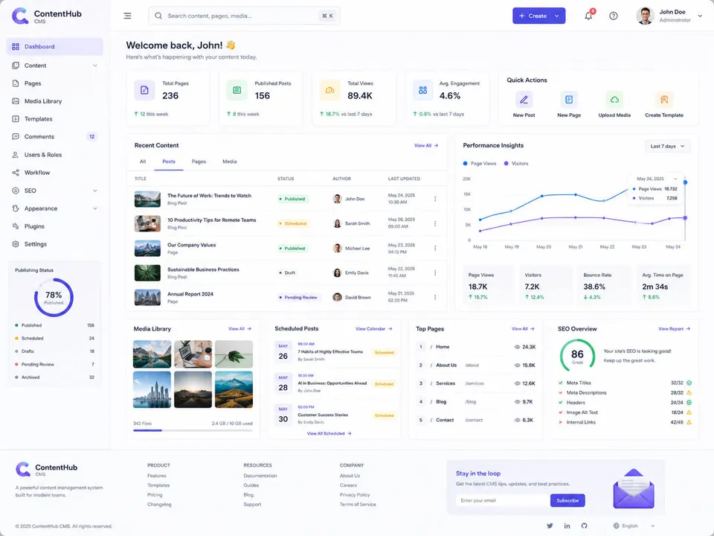Click the Upload Media cloud icon
714x536 pixels.
point(614,99)
